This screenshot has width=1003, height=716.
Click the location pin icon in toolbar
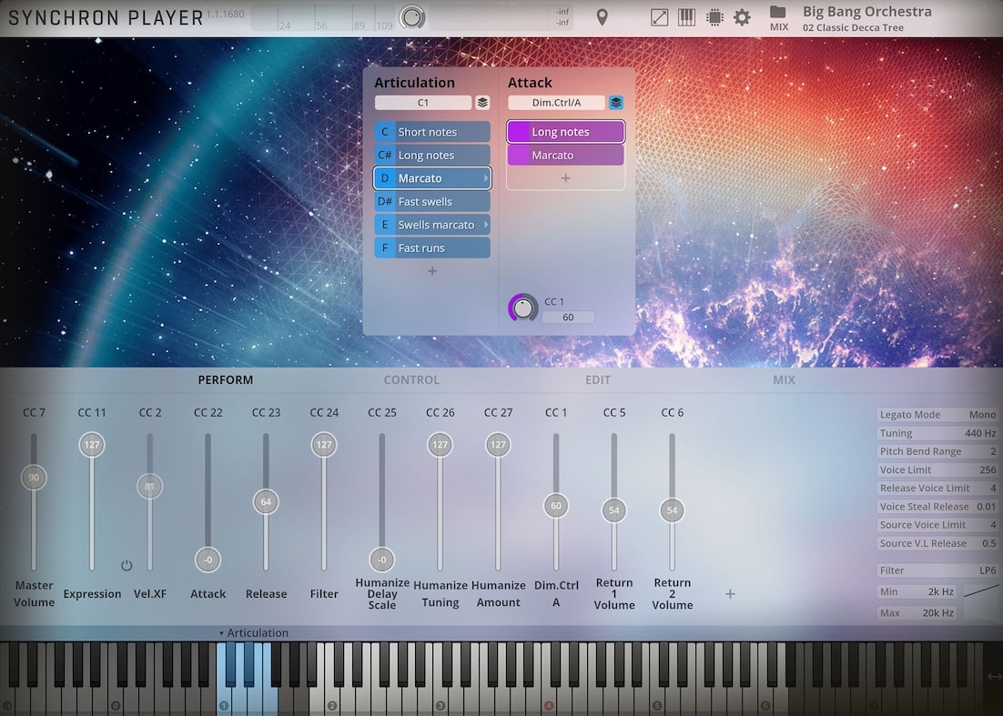601,16
